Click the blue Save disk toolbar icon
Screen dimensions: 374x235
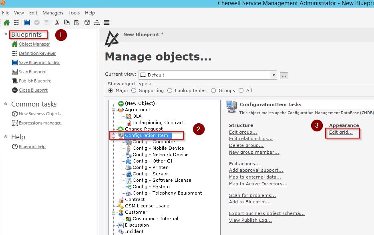tap(27, 22)
